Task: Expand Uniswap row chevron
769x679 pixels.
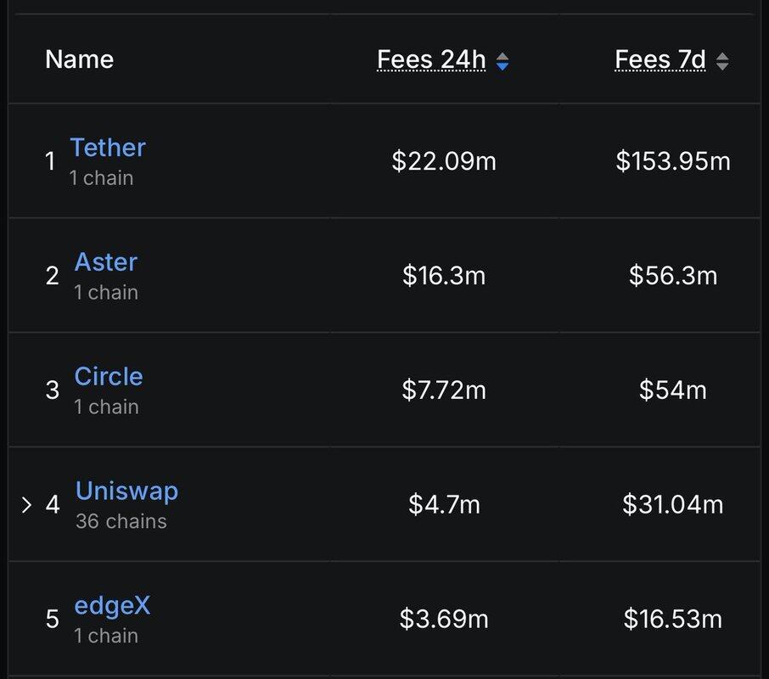Action: (x=26, y=504)
